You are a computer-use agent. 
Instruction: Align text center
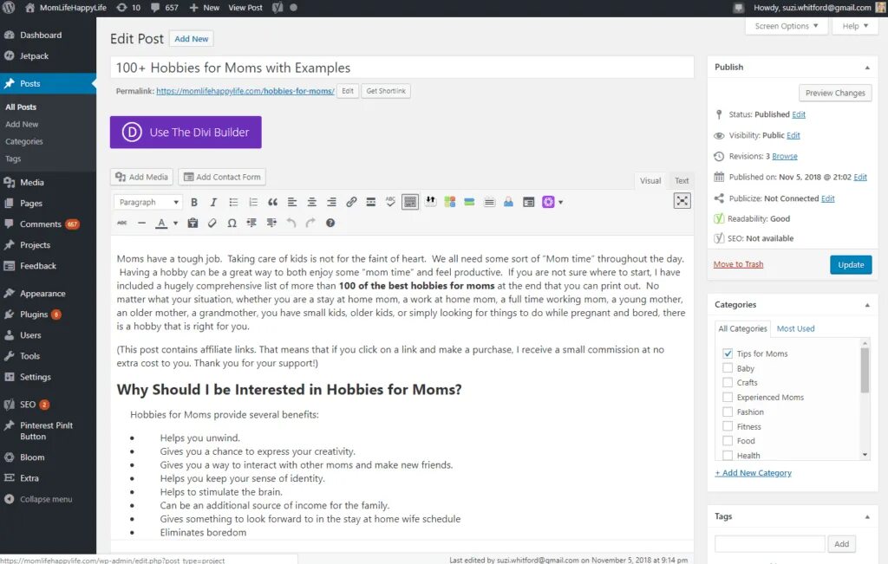pyautogui.click(x=311, y=202)
